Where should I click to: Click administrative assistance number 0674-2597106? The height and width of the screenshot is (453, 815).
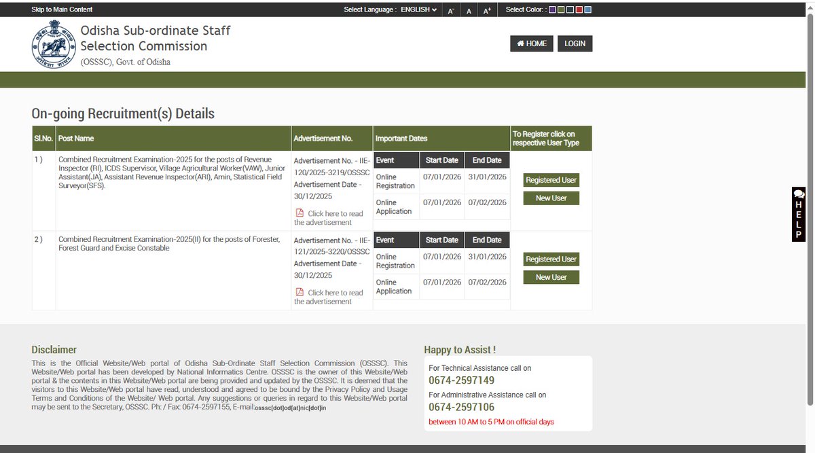point(461,407)
